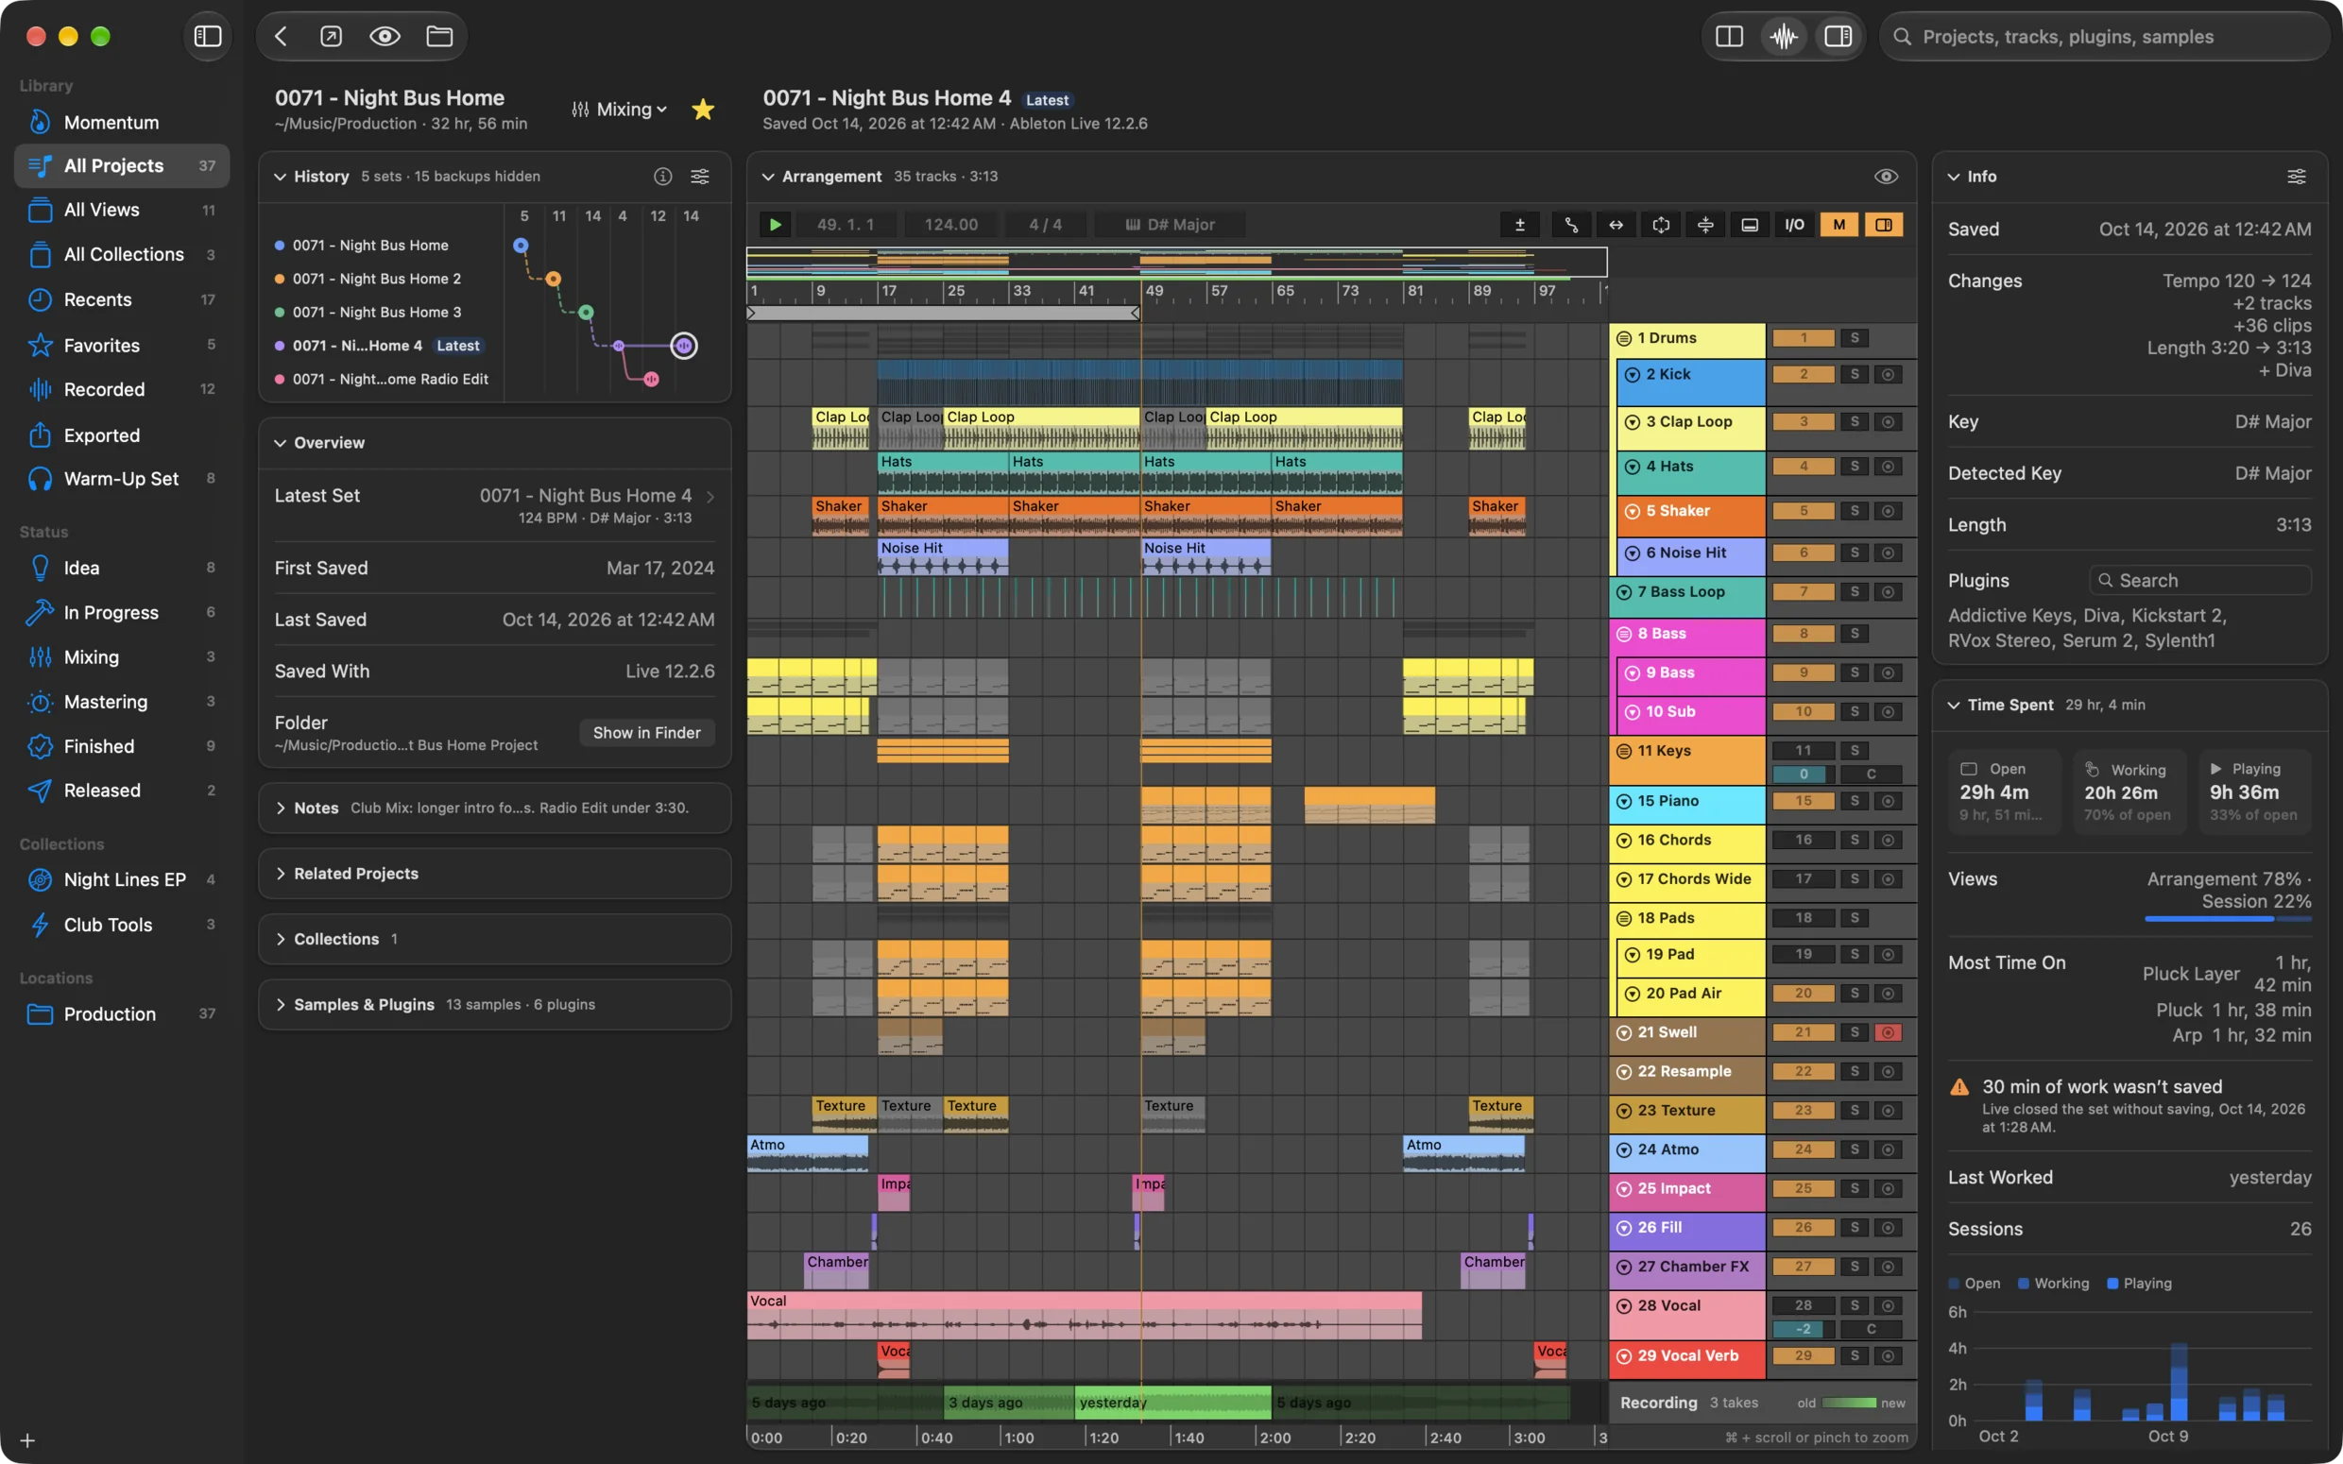
Task: Click Show in Finder button
Action: click(x=647, y=733)
